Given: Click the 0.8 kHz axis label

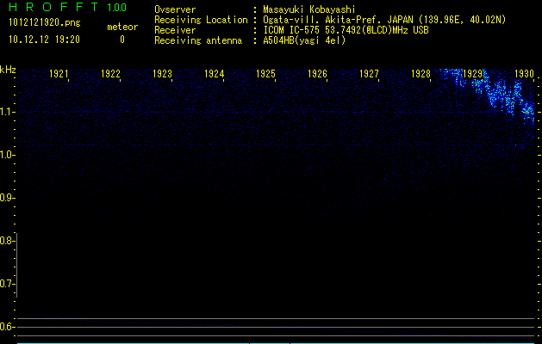Looking at the screenshot, I should (x=6, y=241).
